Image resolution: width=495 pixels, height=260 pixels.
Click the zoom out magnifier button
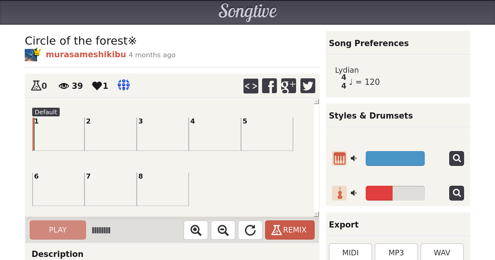click(x=223, y=230)
